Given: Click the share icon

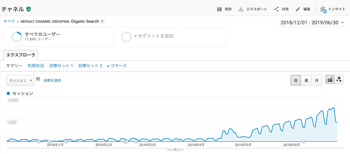Looking at the screenshot, I should pyautogui.click(x=276, y=9).
